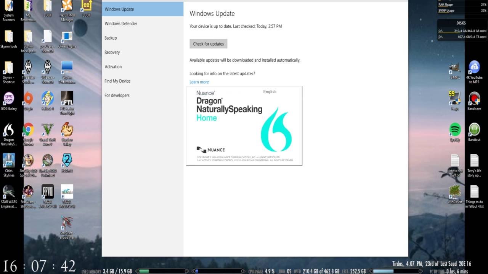Open the Windows Defender settings section
The width and height of the screenshot is (488, 274).
pos(143,24)
